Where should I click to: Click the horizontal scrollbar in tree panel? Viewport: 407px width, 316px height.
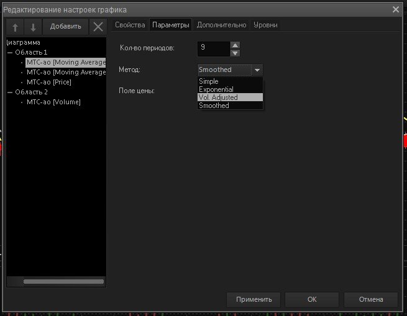(63, 281)
